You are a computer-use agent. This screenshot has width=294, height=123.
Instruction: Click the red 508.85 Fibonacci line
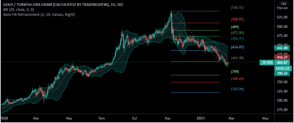tap(195, 23)
